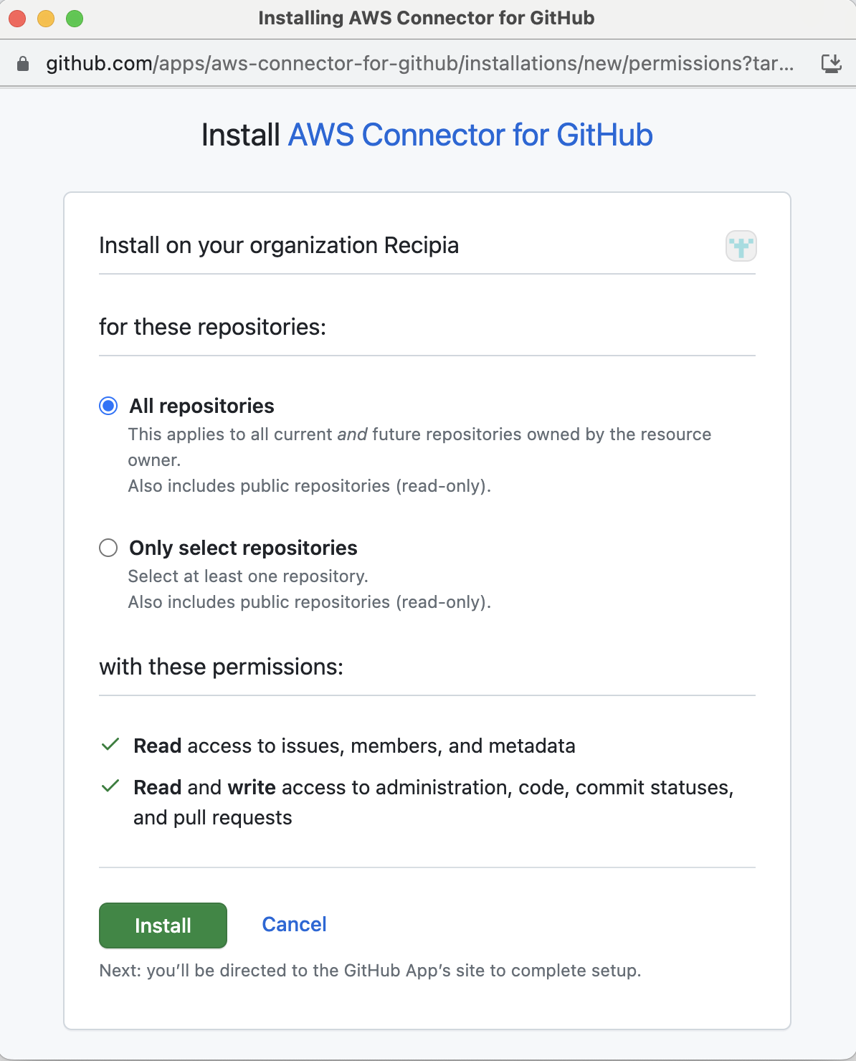Click the Install button

point(162,926)
